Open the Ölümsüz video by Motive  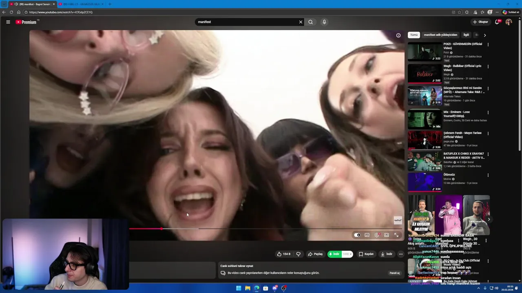point(425,182)
